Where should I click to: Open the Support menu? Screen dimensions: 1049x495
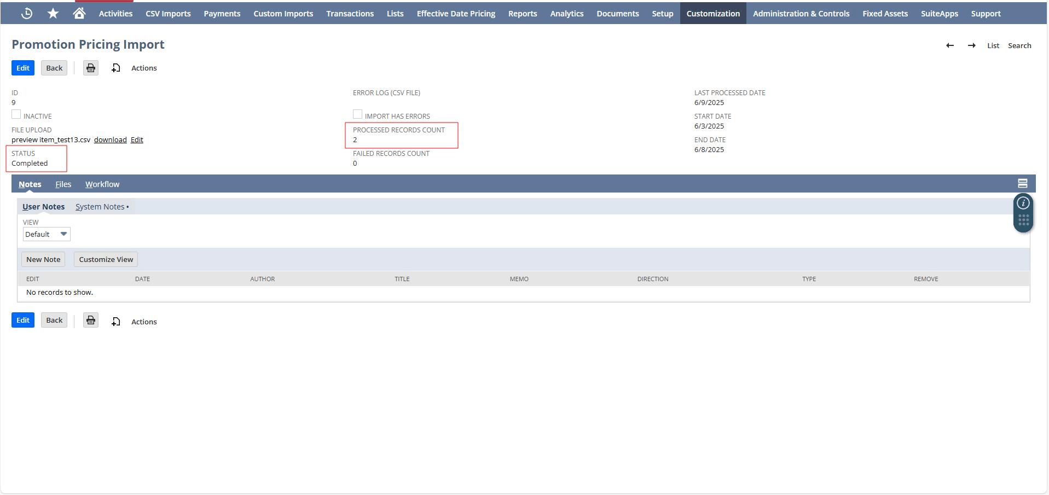(986, 13)
